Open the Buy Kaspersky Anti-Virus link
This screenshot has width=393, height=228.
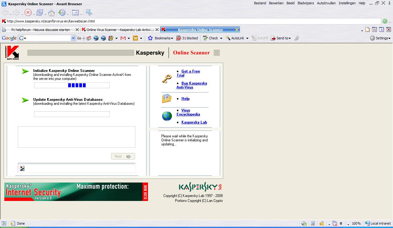(192, 85)
